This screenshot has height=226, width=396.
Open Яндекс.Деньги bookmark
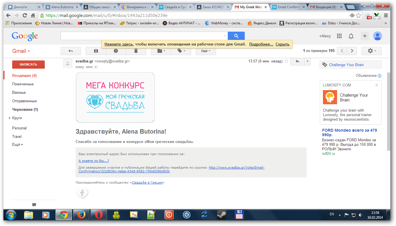click(262, 23)
